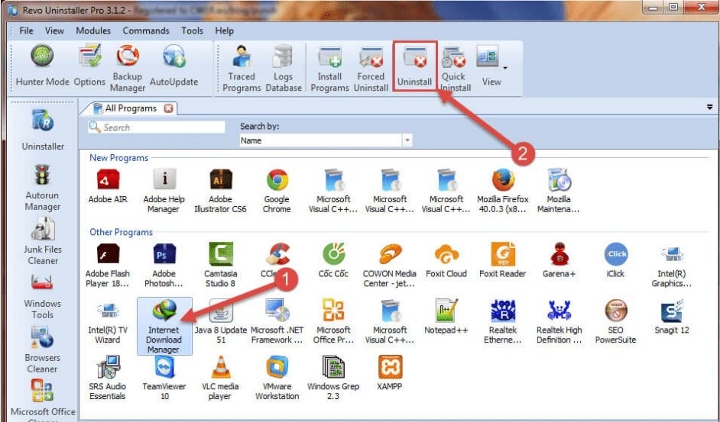Open Windows Tools in sidebar
Image resolution: width=720 pixels, height=422 pixels.
tap(42, 296)
